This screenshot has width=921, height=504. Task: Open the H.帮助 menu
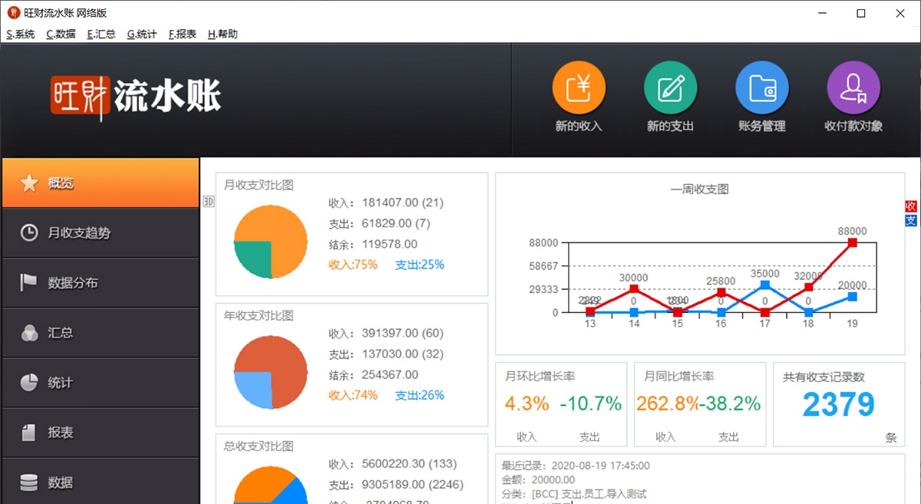(x=223, y=35)
